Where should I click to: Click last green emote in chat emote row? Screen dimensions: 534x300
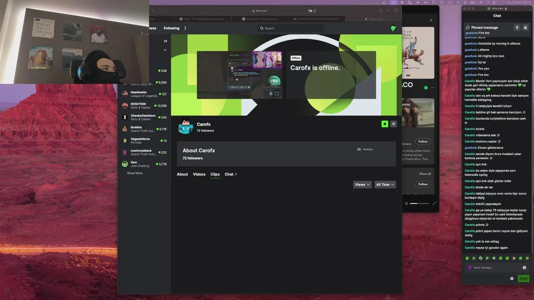point(527,258)
